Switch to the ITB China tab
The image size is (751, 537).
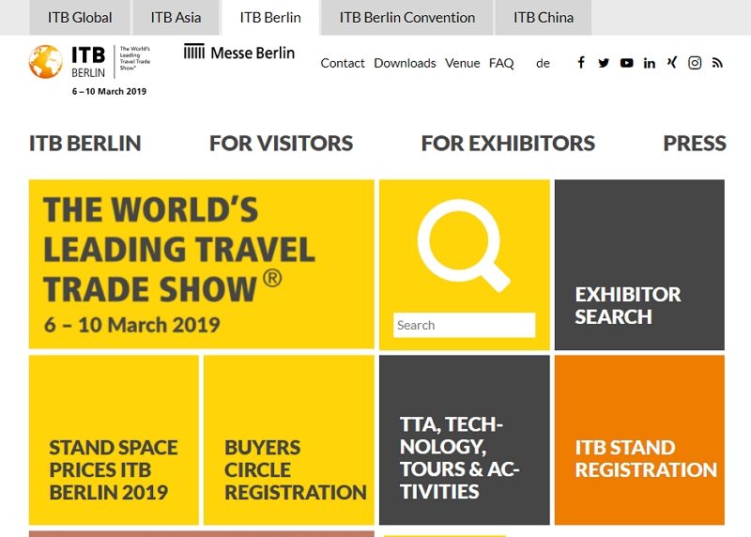coord(544,18)
